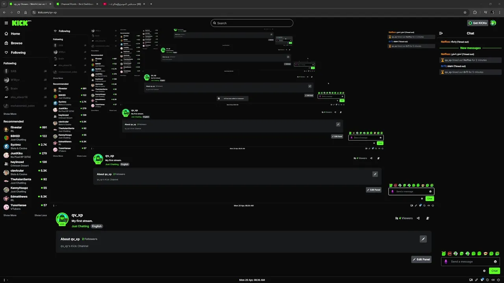504x283 pixels.
Task: Click the power icon in the bottom system bar
Action: (x=498, y=280)
